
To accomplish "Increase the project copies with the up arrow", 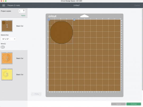I will (x=24, y=10).
